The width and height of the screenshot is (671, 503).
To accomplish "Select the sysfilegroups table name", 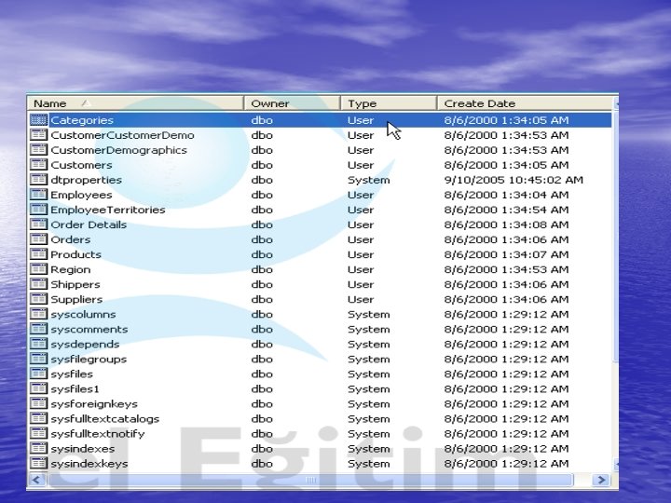I will pos(89,360).
